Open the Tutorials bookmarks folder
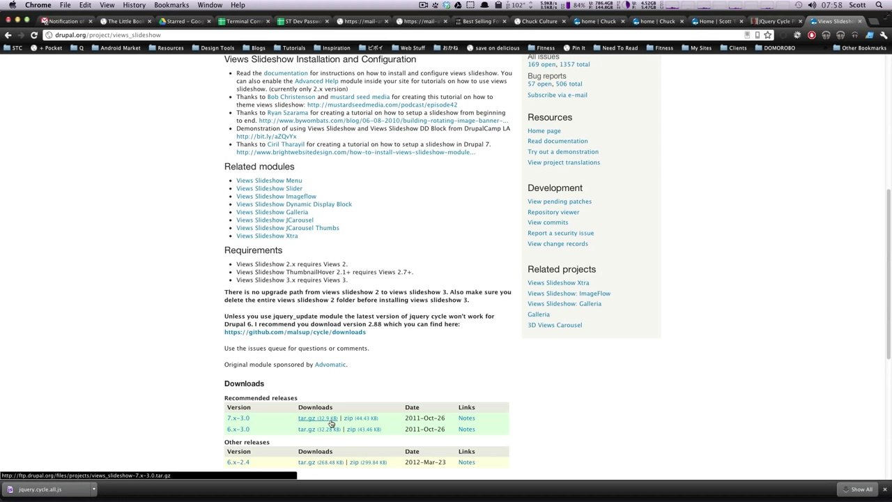The image size is (892, 502). point(289,48)
